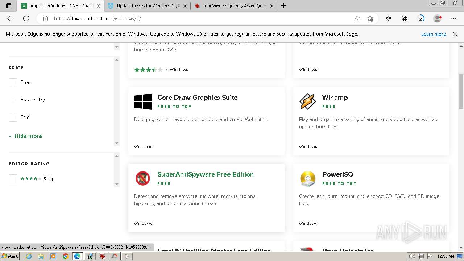The width and height of the screenshot is (464, 261).
Task: Click the 12:38 AM system clock
Action: [446, 256]
